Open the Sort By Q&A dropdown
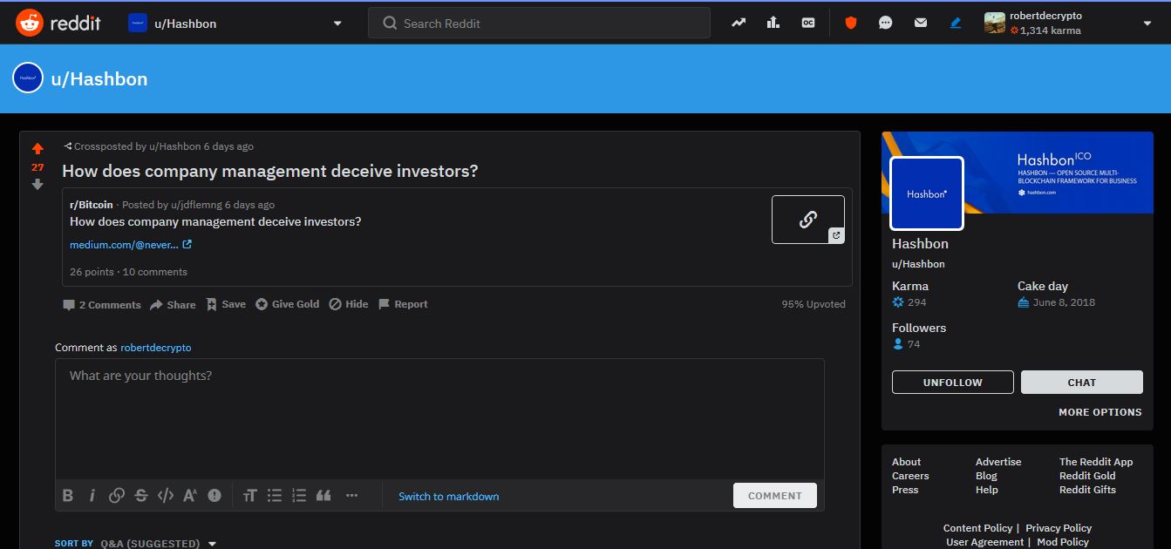The height and width of the screenshot is (549, 1171). coord(136,543)
